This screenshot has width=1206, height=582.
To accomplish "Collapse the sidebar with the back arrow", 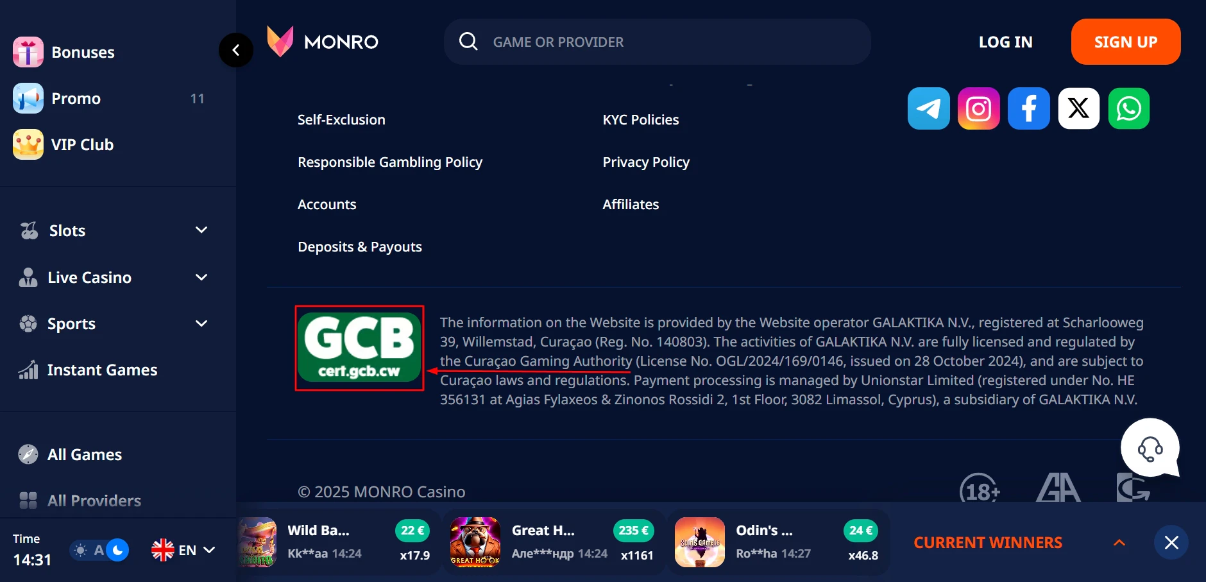I will [236, 50].
